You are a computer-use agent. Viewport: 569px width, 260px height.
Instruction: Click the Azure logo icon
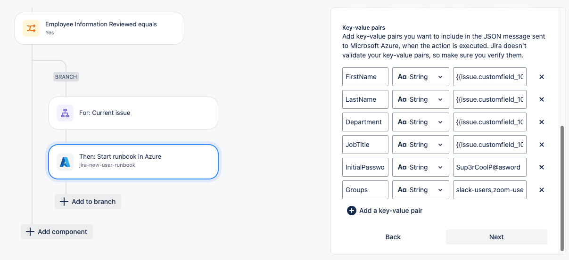click(x=65, y=162)
